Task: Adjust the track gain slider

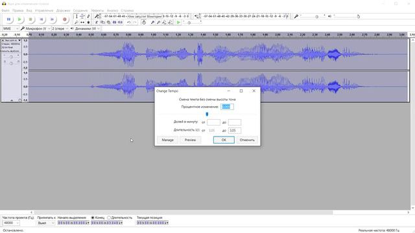Action: 11,56
